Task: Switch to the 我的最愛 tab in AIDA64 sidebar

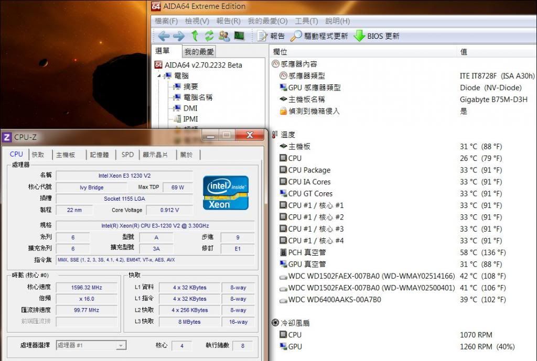Action: (199, 52)
